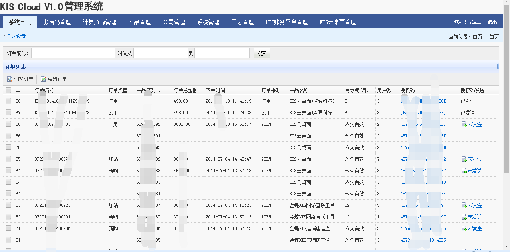The width and height of the screenshot is (510, 252).
Task: Sort by 订单类型 column header
Action: pyautogui.click(x=118, y=91)
